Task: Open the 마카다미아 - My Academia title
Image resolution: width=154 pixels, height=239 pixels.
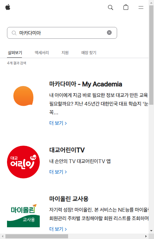Action: point(86,84)
